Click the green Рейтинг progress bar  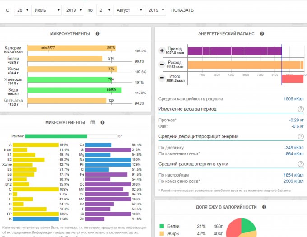56,136
